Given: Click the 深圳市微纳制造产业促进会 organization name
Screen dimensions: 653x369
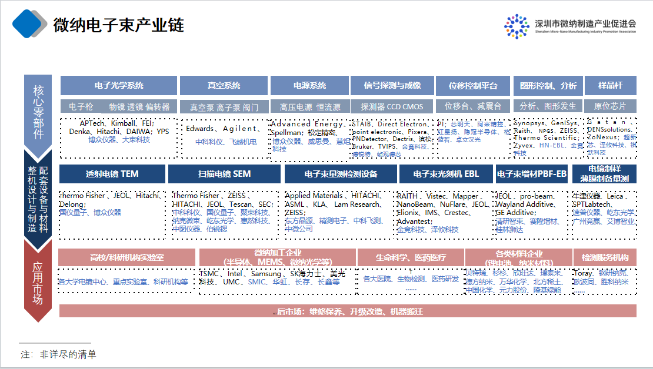Looking at the screenshot, I should pos(585,24).
